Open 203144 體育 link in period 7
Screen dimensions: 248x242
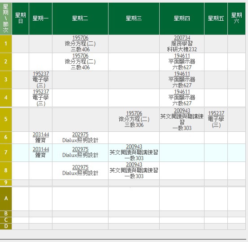pos(41,149)
